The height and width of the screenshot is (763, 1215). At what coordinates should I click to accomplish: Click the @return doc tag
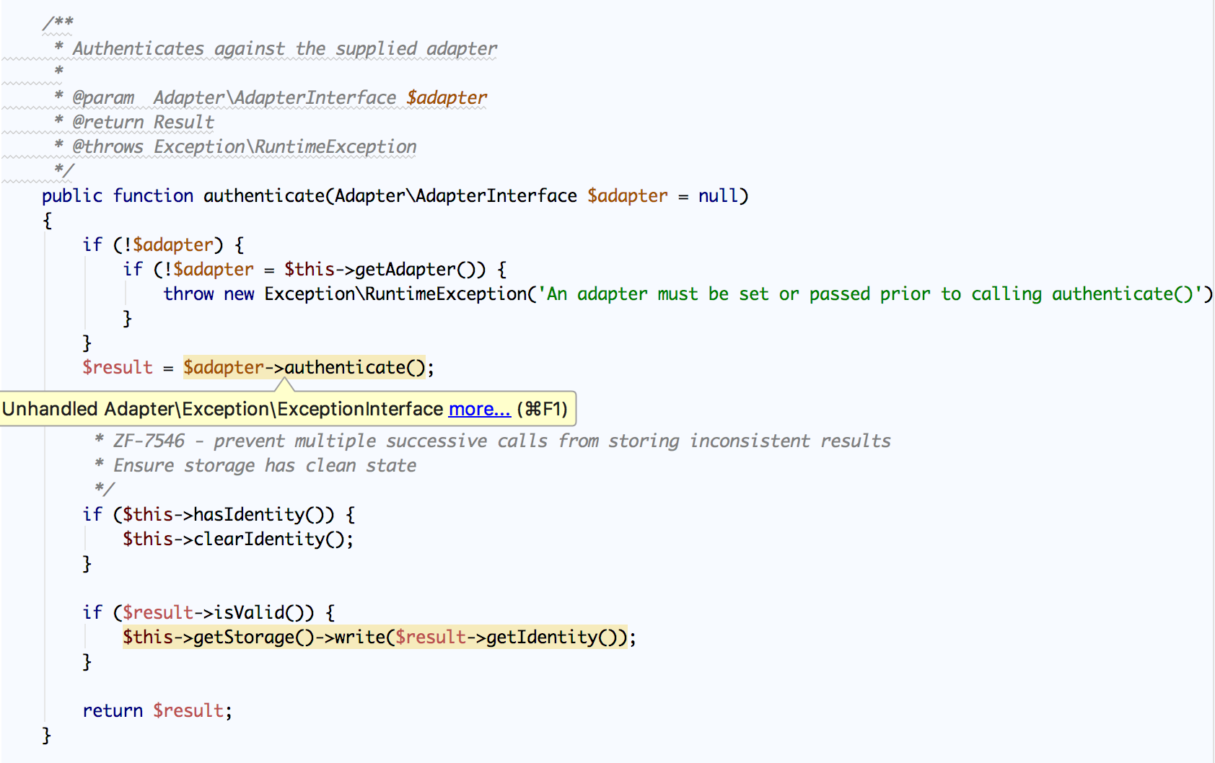108,122
